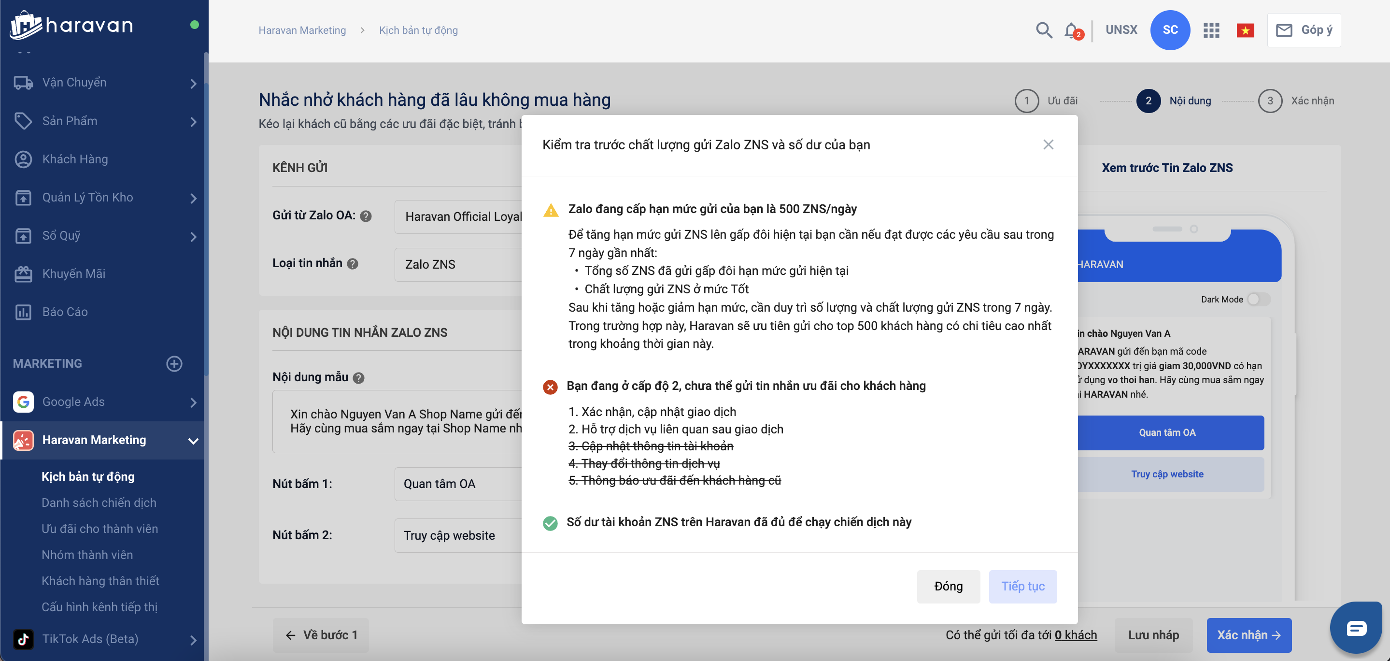Click the UNSX account name

pos(1121,29)
